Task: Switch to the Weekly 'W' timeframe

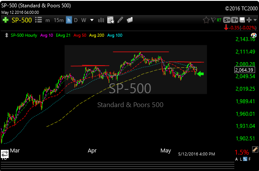Action: click(83, 20)
